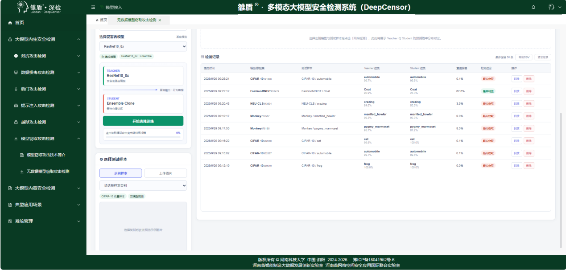Viewport: 566px width, 270px height.
Task: Open the 请选择样本类别 dropdown
Action: 143,185
